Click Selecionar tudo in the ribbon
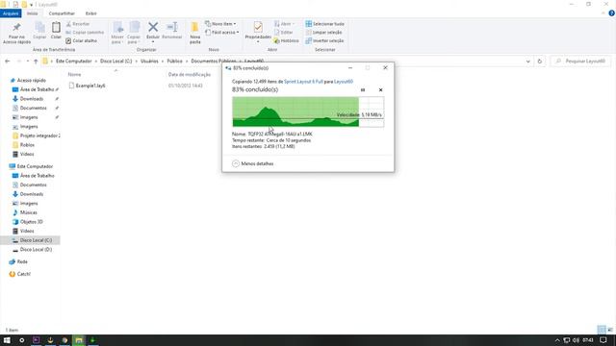 tap(325, 24)
